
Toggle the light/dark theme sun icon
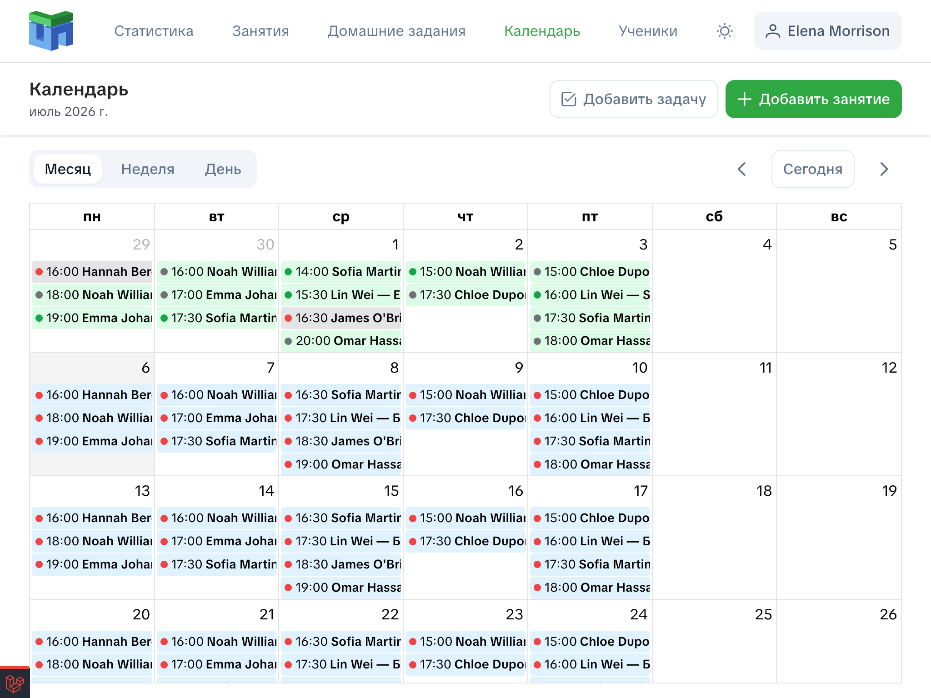pos(725,31)
